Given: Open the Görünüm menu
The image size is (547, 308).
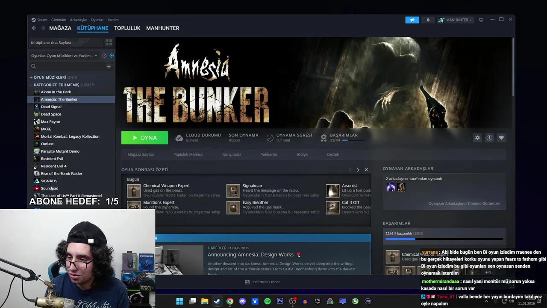Looking at the screenshot, I should click(59, 20).
